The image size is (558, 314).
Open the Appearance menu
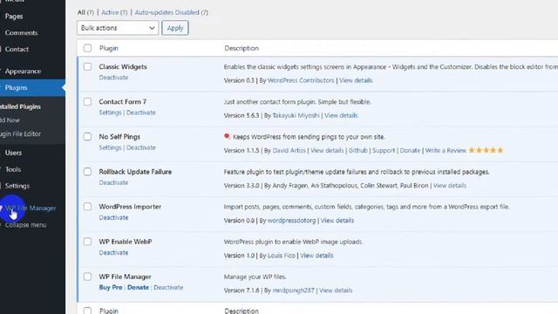23,72
